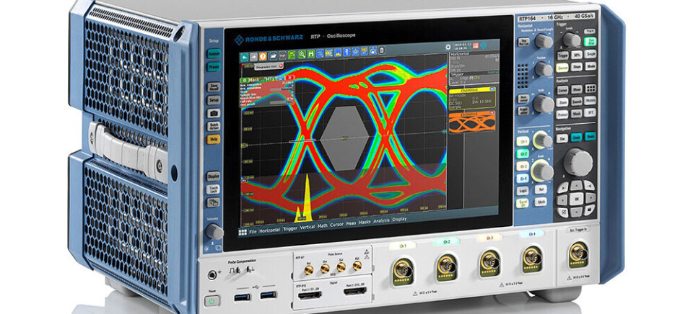This screenshot has height=314, width=693.
Task: Push the History key
Action: coord(590,100)
